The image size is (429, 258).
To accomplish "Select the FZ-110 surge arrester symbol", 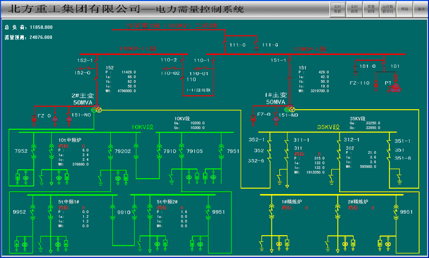I will pyautogui.click(x=376, y=85).
